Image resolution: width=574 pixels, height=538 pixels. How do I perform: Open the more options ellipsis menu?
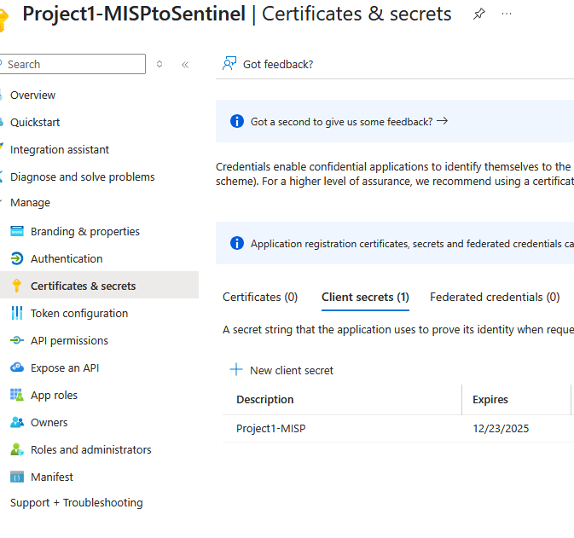(x=507, y=14)
